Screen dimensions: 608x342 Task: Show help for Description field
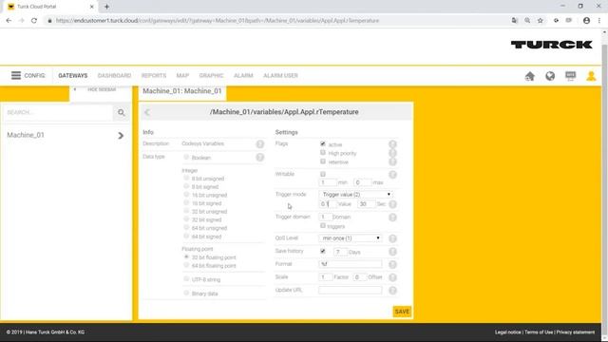pyautogui.click(x=259, y=143)
